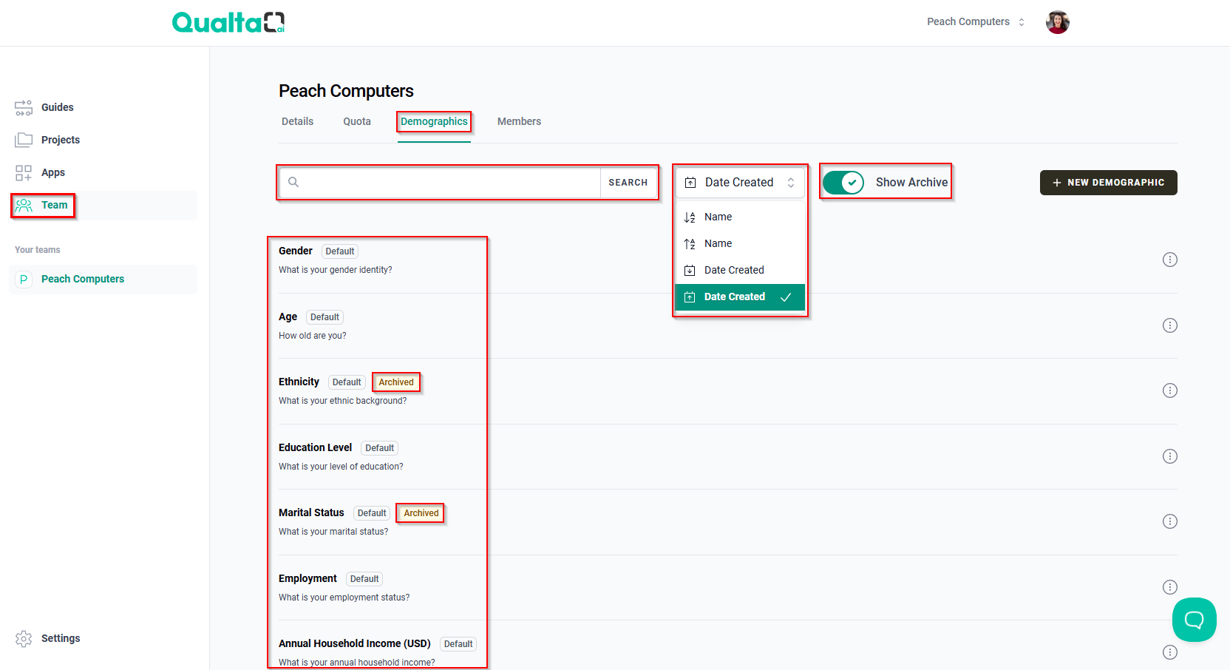Switch to the Members tab
Viewport: 1230px width, 670px height.
point(519,121)
